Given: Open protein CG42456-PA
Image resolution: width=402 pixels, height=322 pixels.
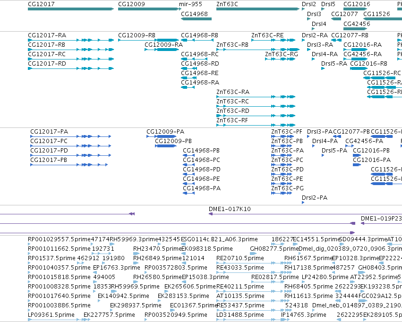Looking at the screenshot, I should point(364,141).
